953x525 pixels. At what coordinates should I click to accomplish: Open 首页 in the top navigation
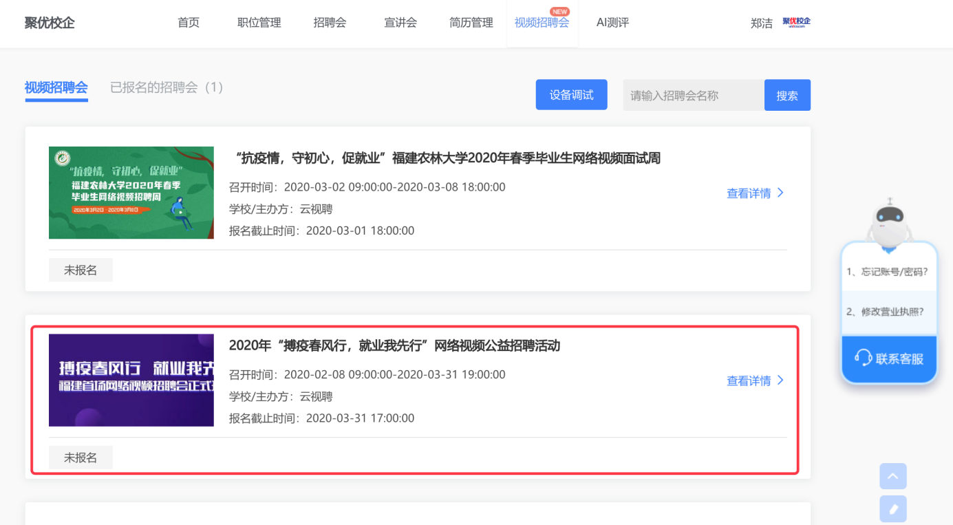pos(189,23)
